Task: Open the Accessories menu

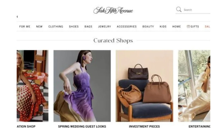Action: click(127, 26)
